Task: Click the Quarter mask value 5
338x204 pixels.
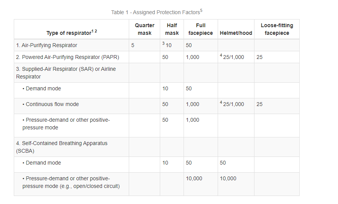Action: (133, 45)
